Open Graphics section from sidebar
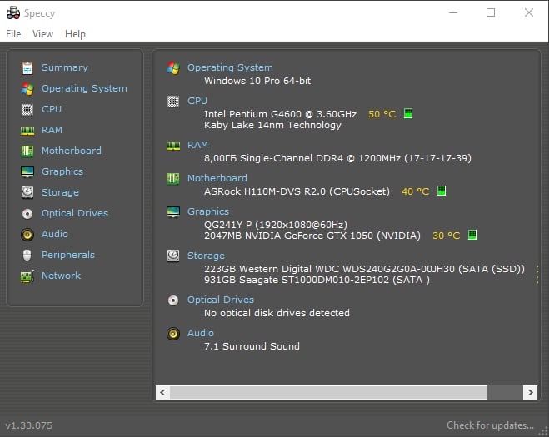Image resolution: width=549 pixels, height=437 pixels. click(x=62, y=171)
